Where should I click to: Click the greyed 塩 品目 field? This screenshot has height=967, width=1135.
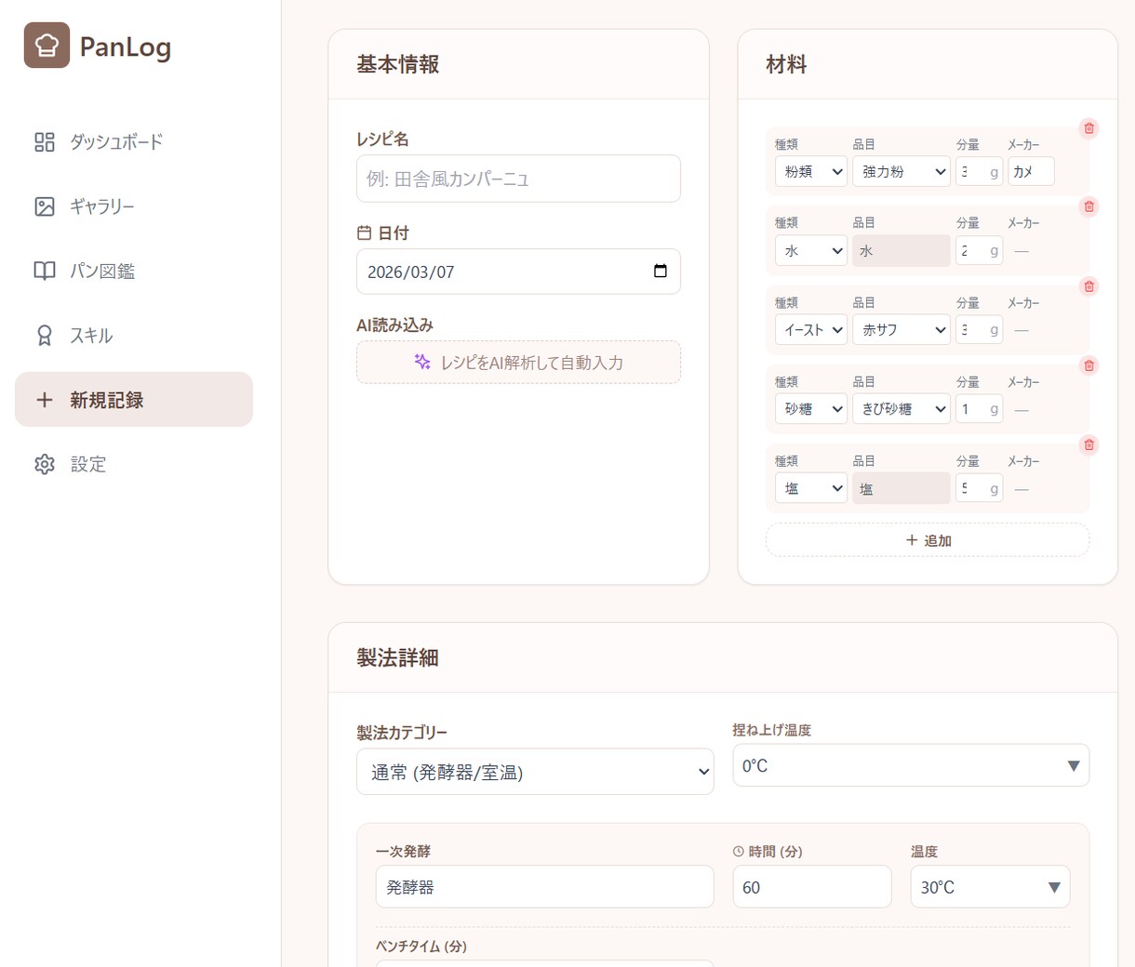tap(901, 488)
